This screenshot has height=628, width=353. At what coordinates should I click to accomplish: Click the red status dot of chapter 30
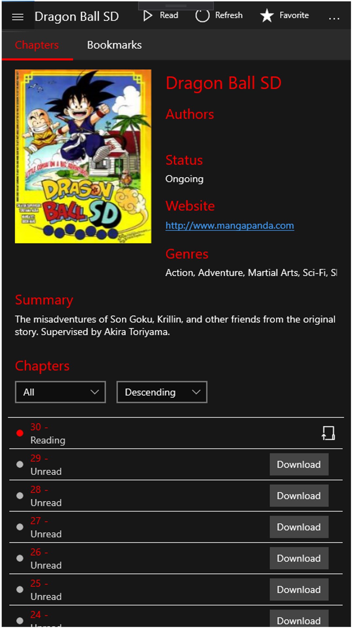pos(20,433)
